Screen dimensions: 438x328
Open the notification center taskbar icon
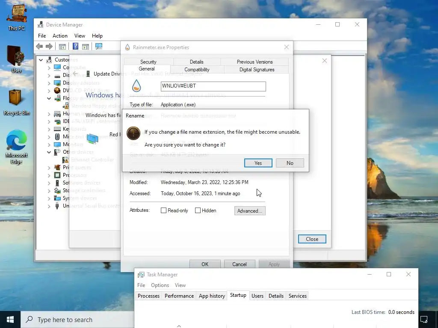coord(424,319)
